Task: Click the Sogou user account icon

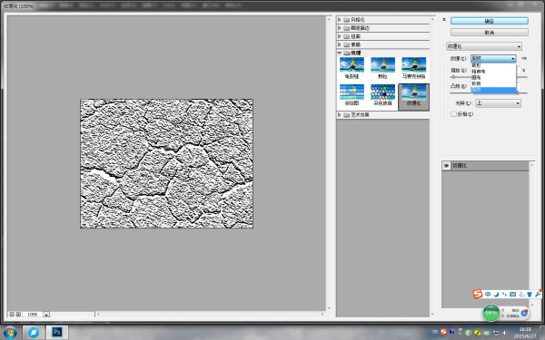Action: [521, 294]
